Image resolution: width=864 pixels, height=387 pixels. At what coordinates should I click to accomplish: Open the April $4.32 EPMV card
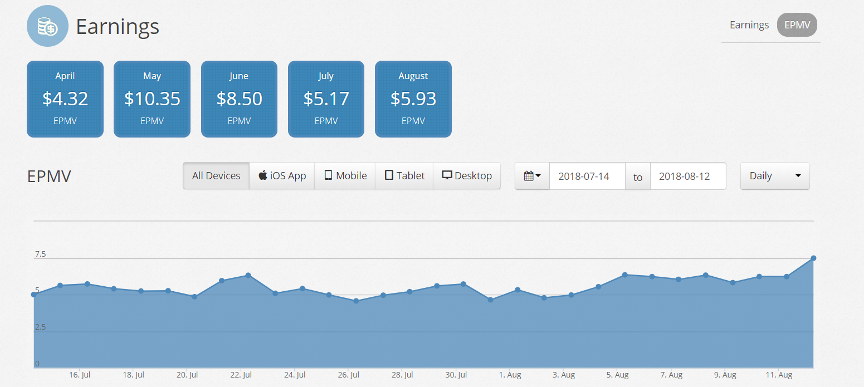coord(65,99)
